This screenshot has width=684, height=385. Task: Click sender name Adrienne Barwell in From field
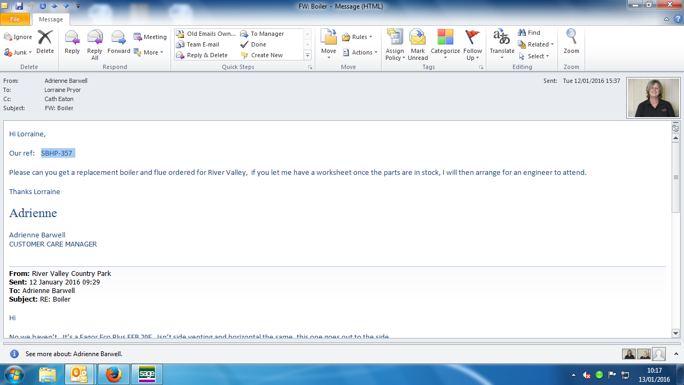coord(66,81)
